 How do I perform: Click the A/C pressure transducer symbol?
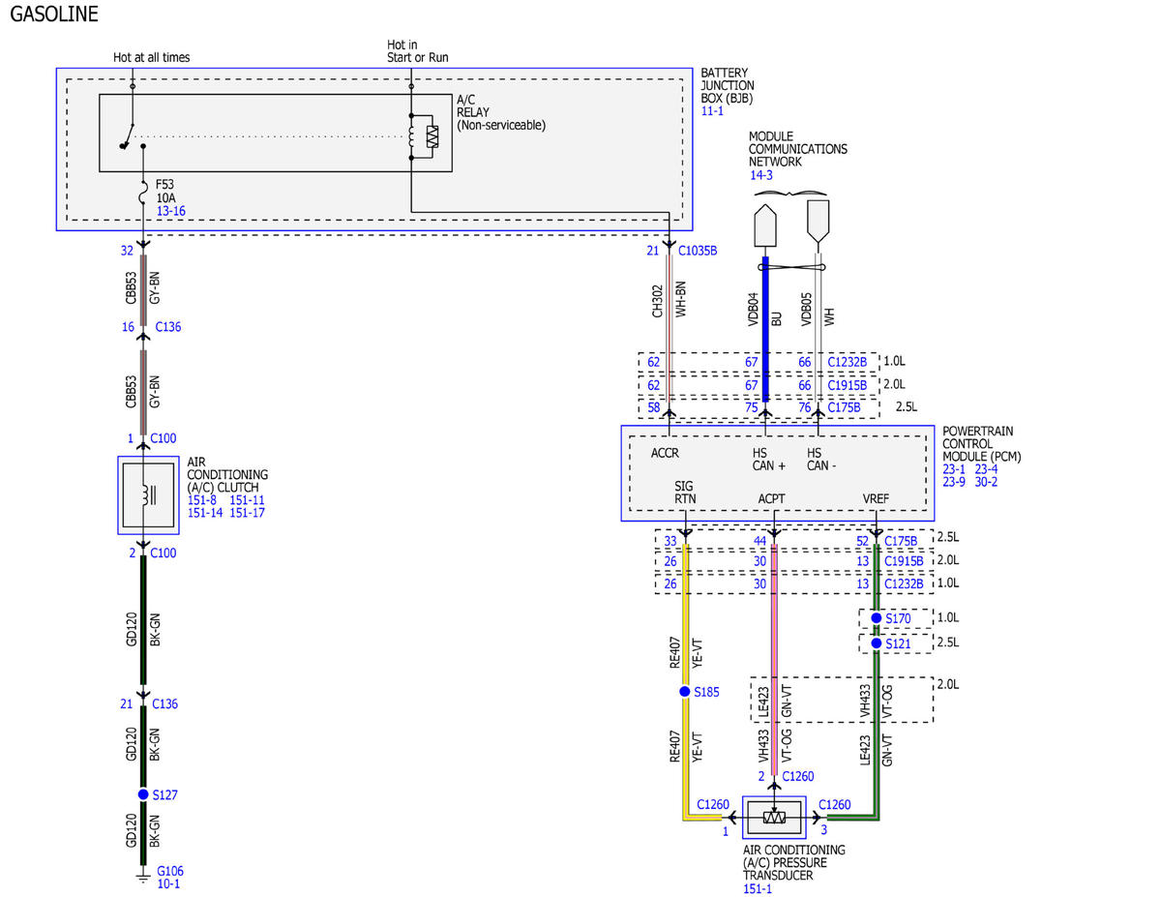tap(774, 817)
